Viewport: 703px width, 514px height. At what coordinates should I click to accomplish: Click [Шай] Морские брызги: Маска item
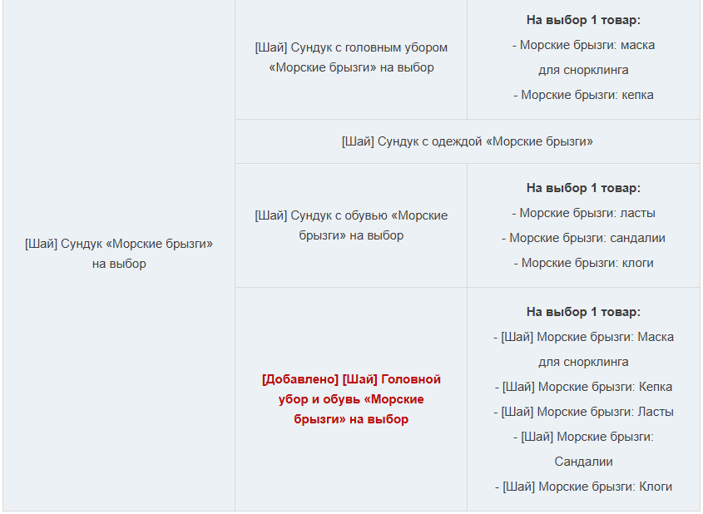583,349
